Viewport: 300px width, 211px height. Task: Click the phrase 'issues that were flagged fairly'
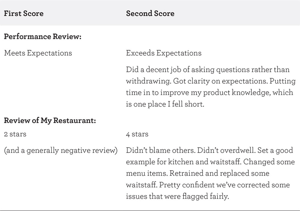click(x=177, y=197)
